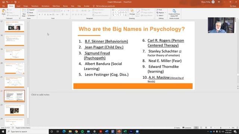The image size is (239, 134).
Task: Customize the quick access toolbar dropdown
Action: pyautogui.click(x=19, y=2)
